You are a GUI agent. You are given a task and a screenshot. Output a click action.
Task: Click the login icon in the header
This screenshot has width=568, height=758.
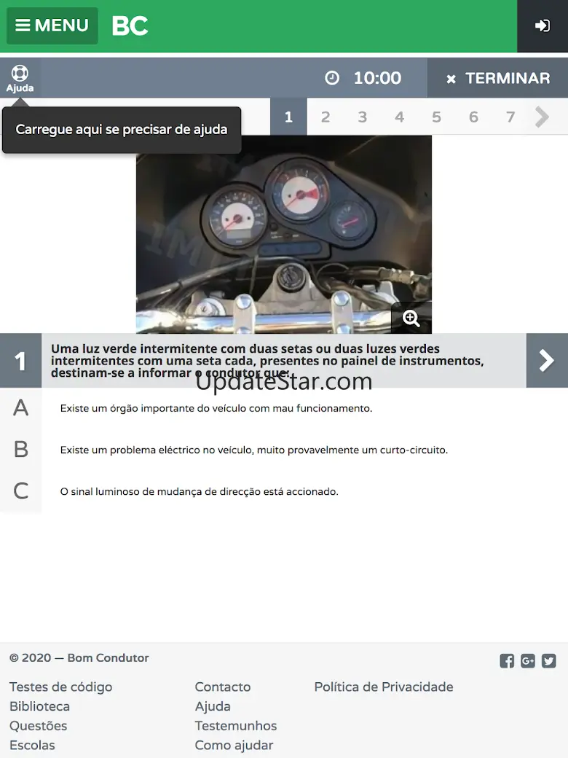point(543,26)
